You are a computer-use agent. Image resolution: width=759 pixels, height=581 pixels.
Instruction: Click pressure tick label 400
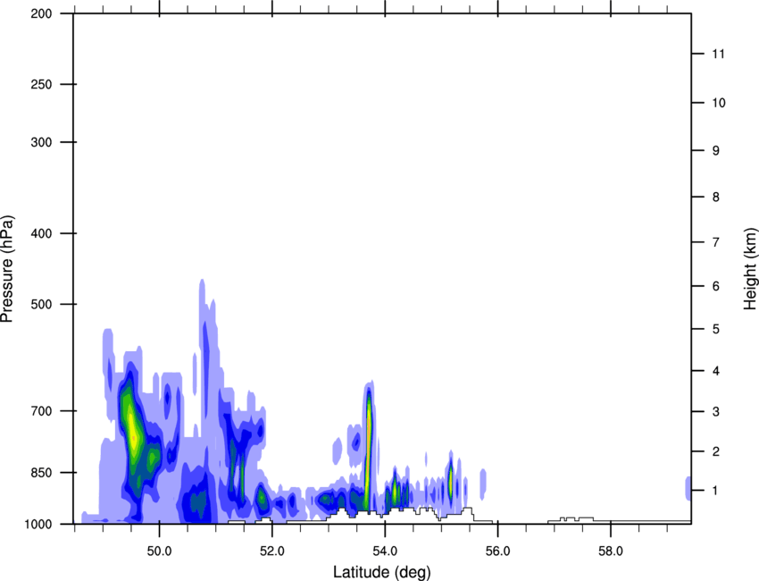41,233
